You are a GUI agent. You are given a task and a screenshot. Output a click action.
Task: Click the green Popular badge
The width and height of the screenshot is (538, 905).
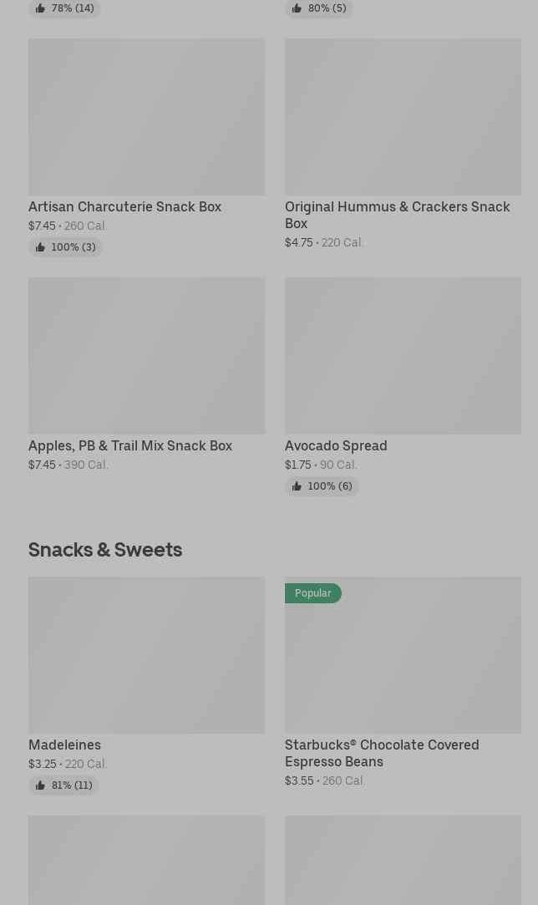313,593
